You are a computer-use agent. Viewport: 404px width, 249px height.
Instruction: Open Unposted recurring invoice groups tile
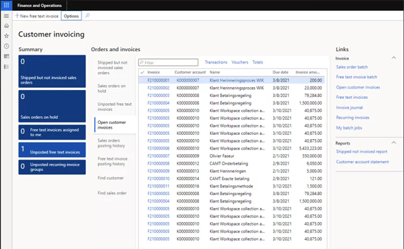[52, 167]
